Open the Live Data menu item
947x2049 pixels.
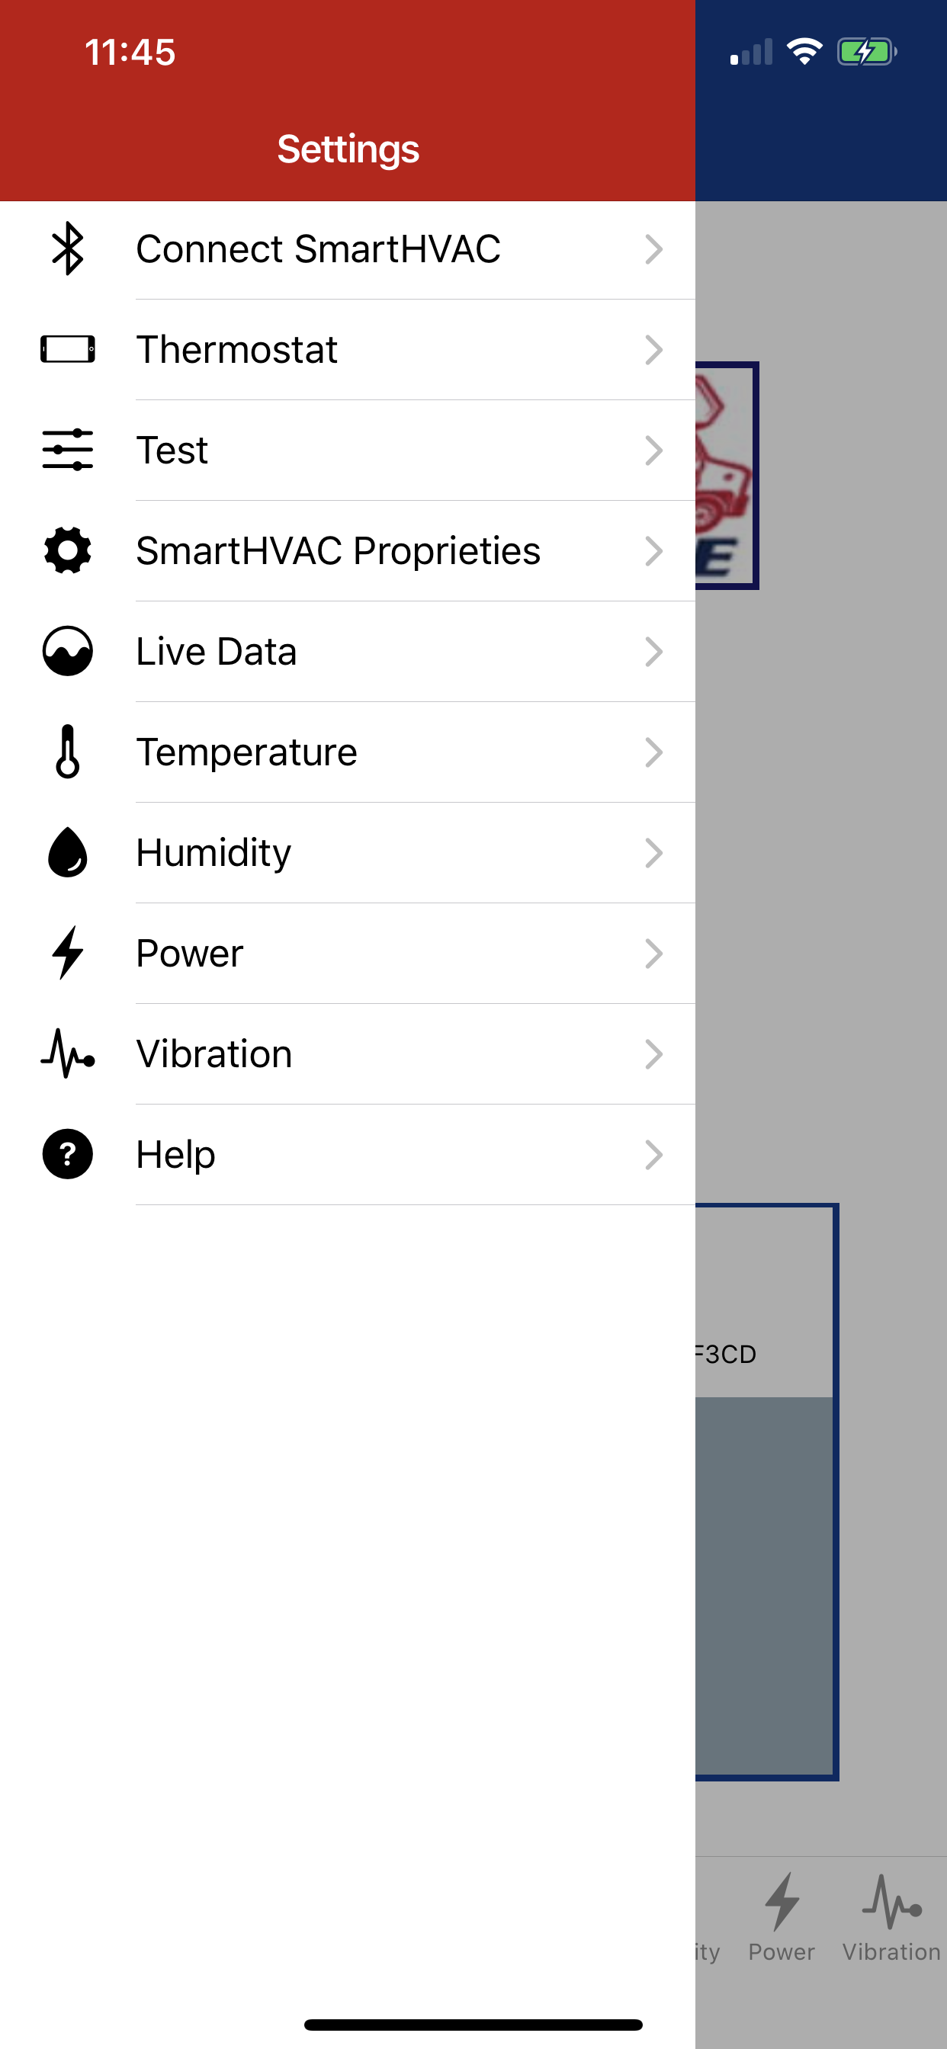[217, 652]
